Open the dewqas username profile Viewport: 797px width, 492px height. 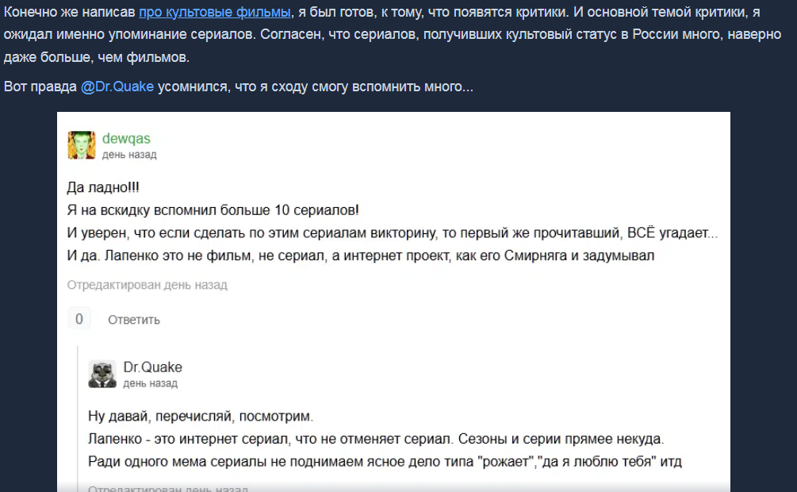pos(126,139)
